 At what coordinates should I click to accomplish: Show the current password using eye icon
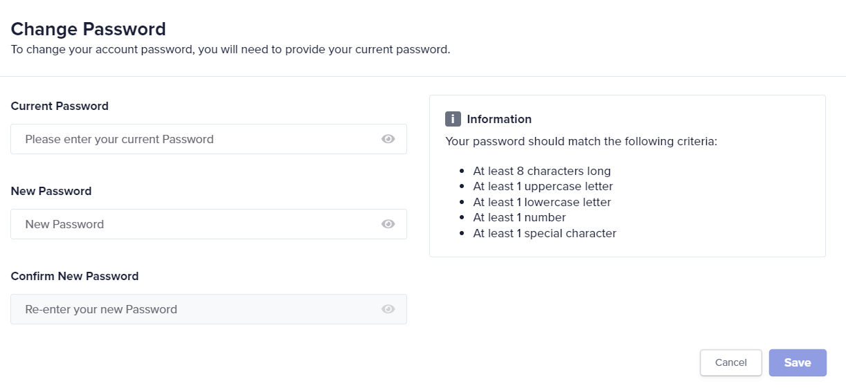388,139
